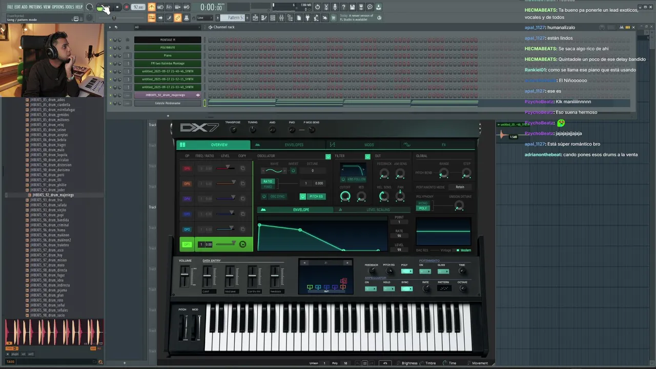Select FM two Kalimba Montage channel

168,64
